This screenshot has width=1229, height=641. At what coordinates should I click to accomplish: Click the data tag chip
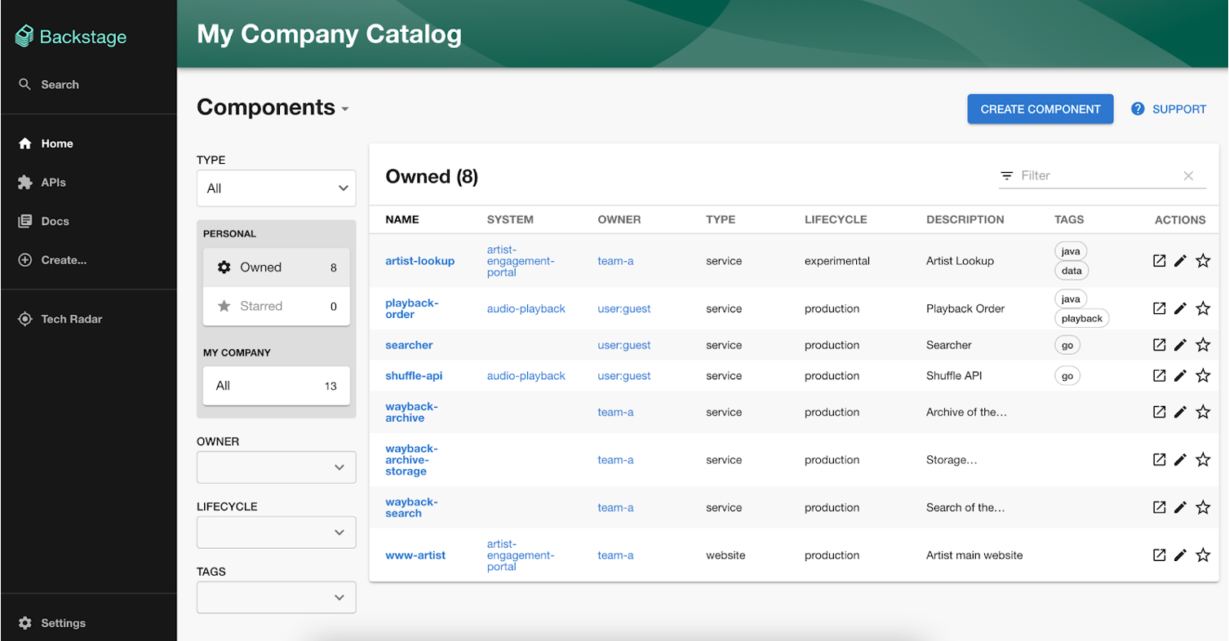1071,271
